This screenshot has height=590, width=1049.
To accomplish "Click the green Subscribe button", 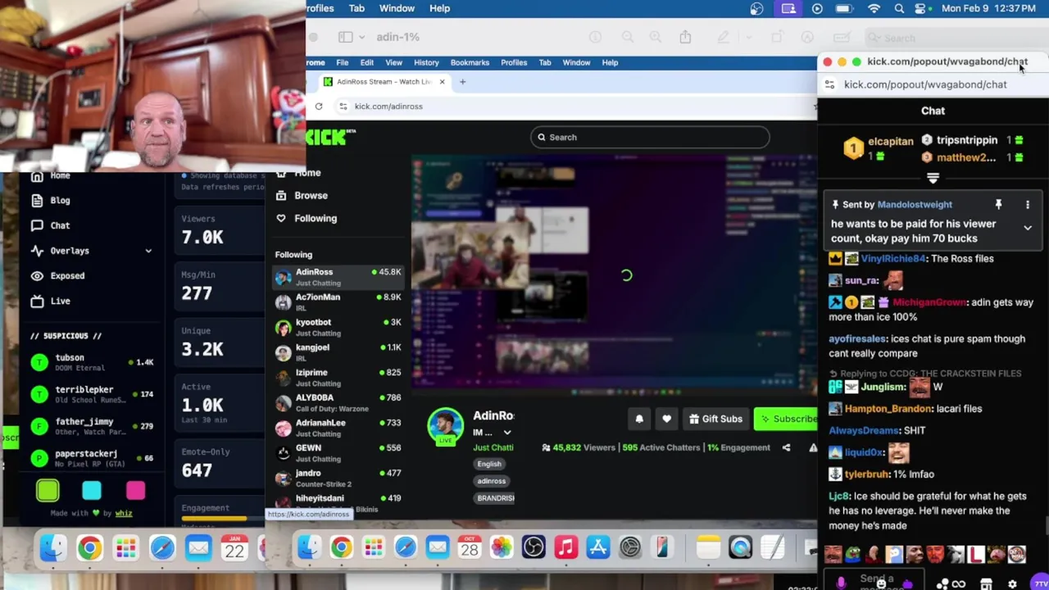I will point(787,419).
